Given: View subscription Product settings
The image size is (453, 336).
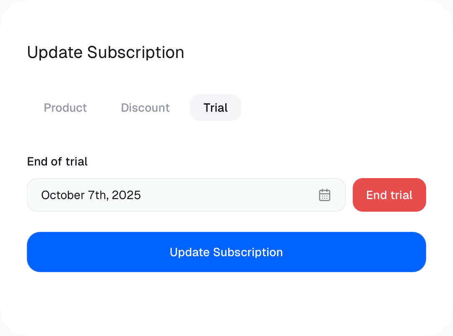Looking at the screenshot, I should point(65,108).
